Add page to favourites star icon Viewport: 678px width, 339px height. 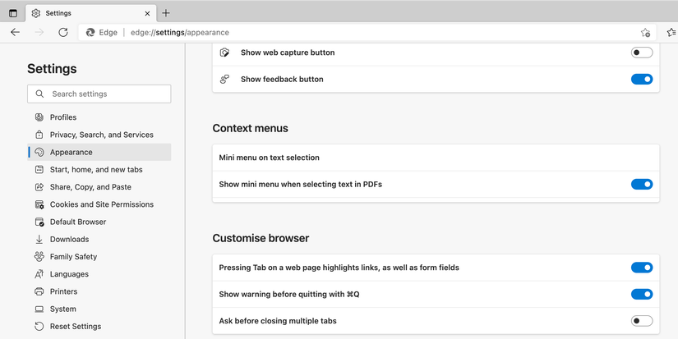[x=645, y=32]
